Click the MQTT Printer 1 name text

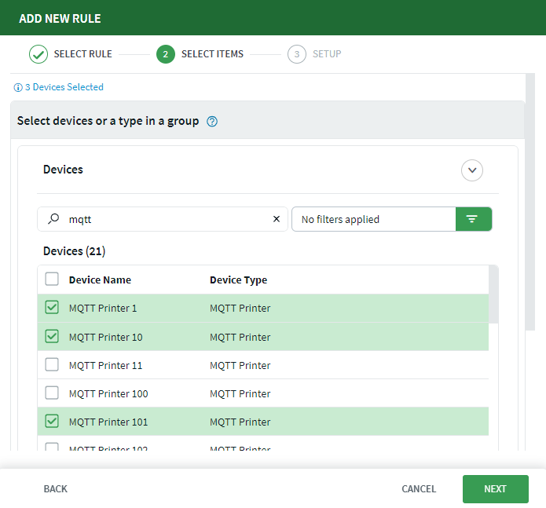[103, 309]
